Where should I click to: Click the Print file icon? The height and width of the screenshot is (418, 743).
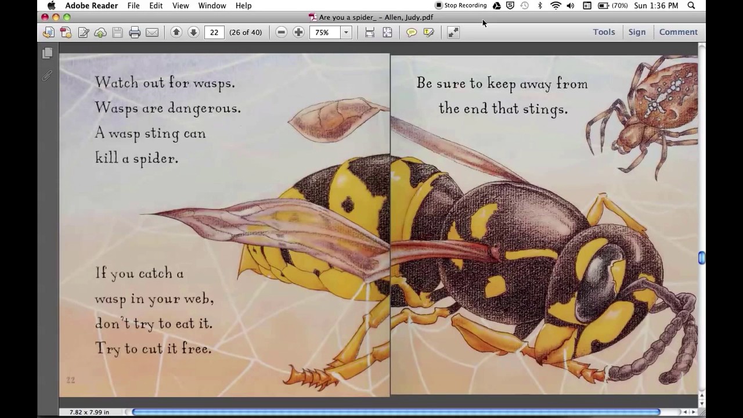click(x=135, y=33)
